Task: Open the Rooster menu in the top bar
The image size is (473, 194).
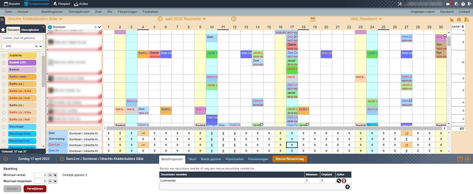Action: [12, 4]
